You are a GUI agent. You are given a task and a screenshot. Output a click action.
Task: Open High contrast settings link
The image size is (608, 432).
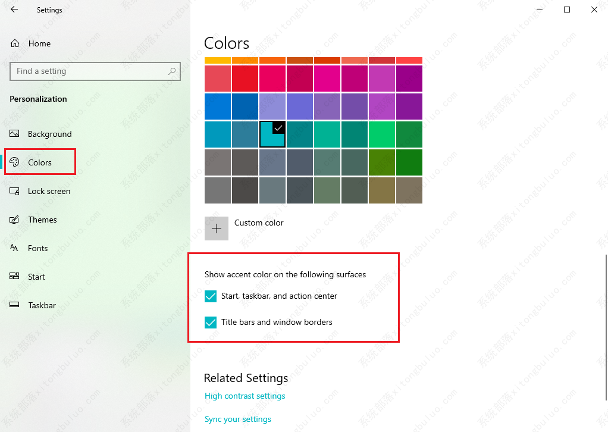click(x=245, y=396)
